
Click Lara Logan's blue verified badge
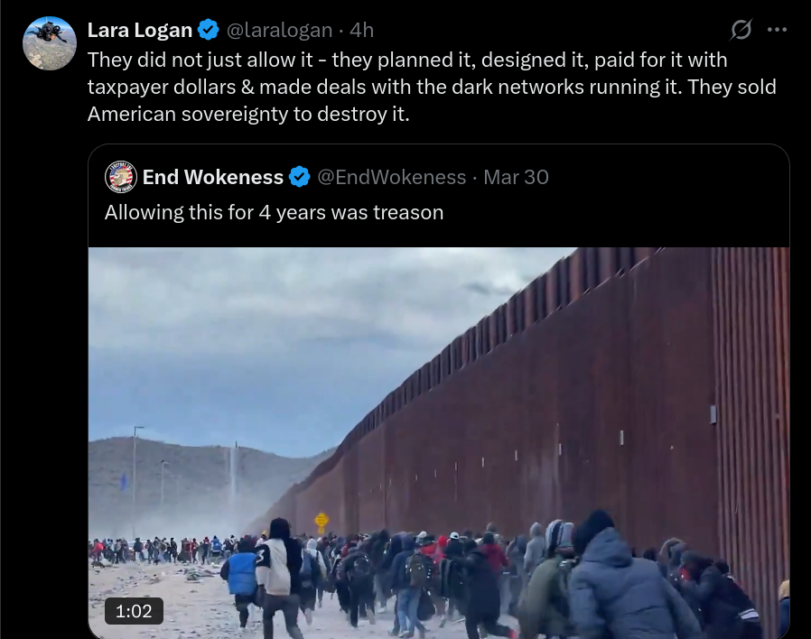pos(209,30)
